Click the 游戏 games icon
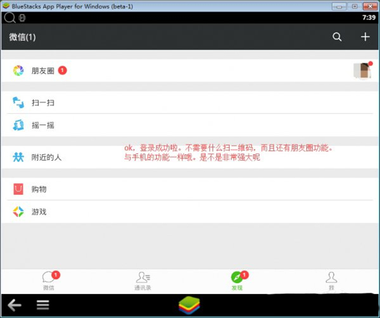 pyautogui.click(x=18, y=212)
